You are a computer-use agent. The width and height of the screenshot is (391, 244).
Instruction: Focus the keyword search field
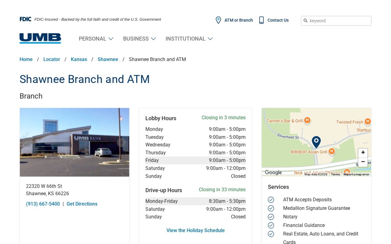click(336, 21)
